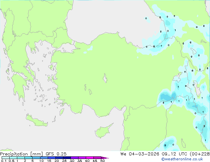Click the legend value '50' label
The width and height of the screenshot is (210, 162).
[102, 161]
